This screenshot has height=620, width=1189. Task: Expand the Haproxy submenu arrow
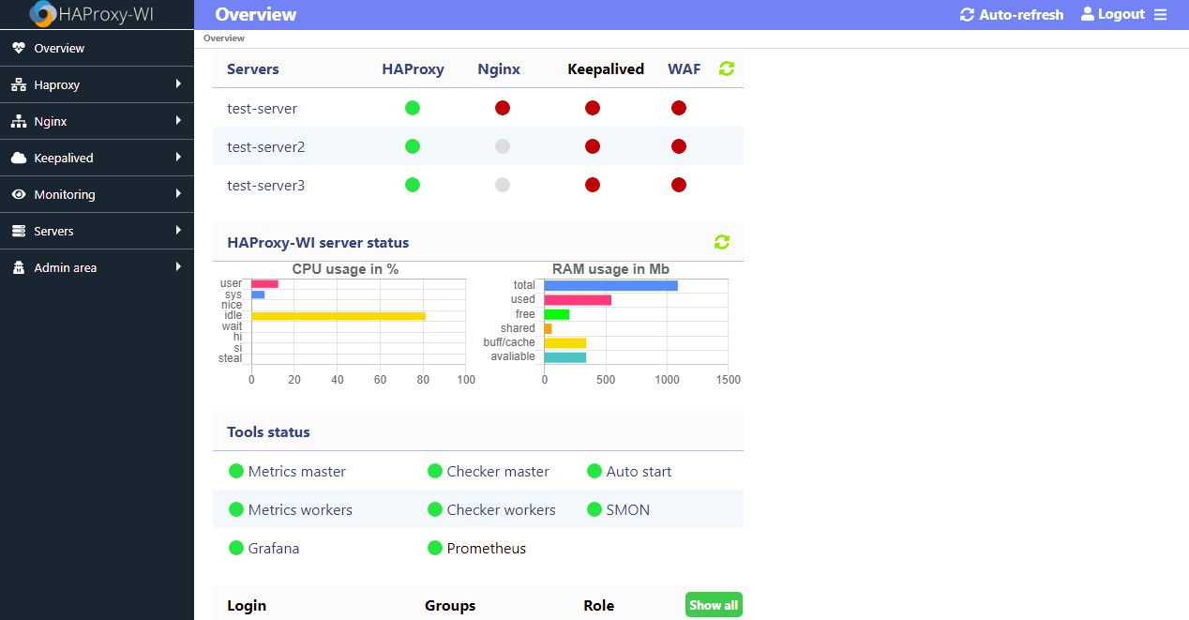[x=178, y=84]
